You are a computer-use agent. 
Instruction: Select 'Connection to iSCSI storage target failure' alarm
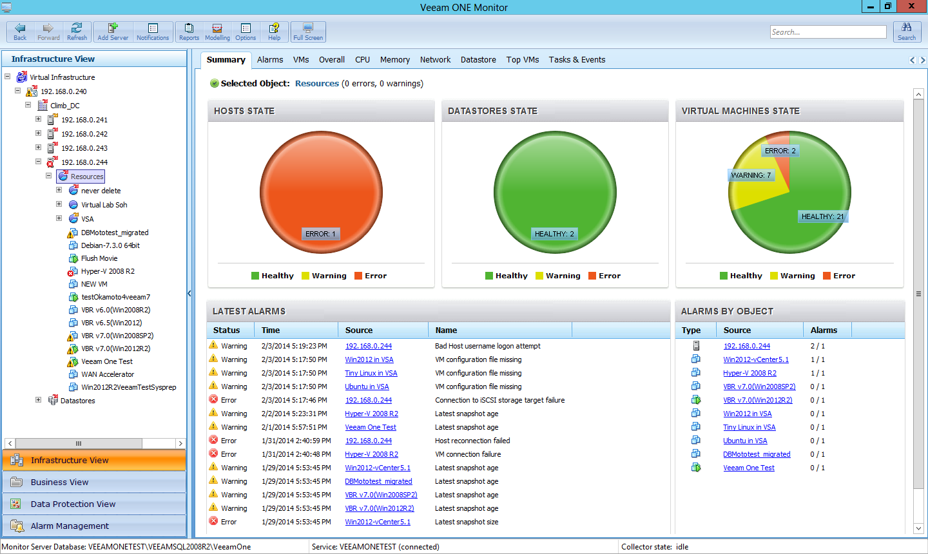click(499, 400)
